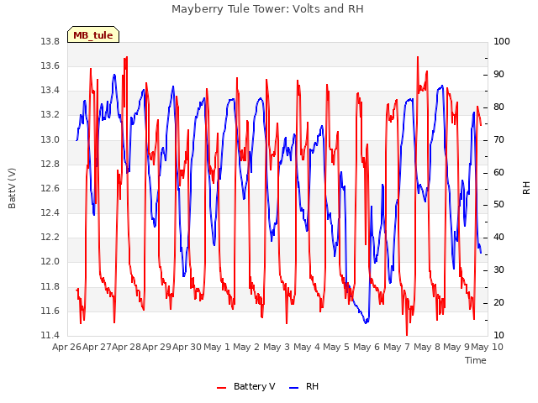Click the May 4 date tick label
The height and width of the screenshot is (403, 538).
tap(307, 347)
